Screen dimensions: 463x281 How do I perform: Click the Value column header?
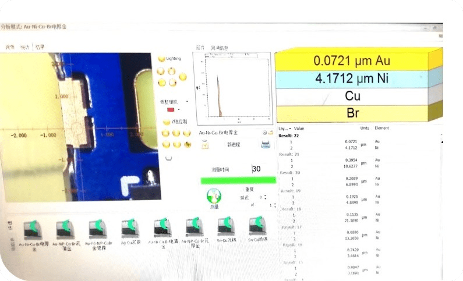coord(299,129)
